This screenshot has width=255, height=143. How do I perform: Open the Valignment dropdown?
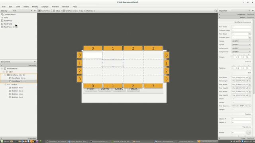coord(241,48)
